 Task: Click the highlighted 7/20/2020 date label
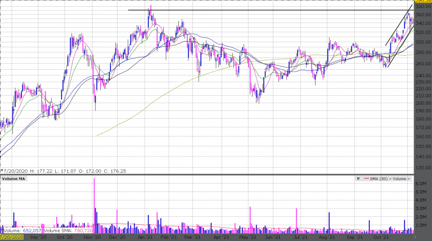tap(11, 238)
